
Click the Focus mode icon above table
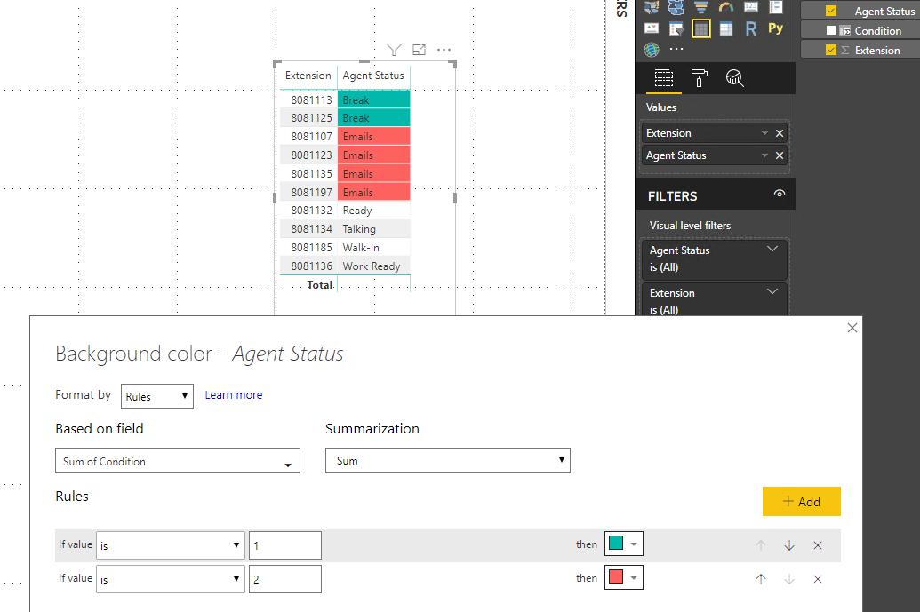419,50
